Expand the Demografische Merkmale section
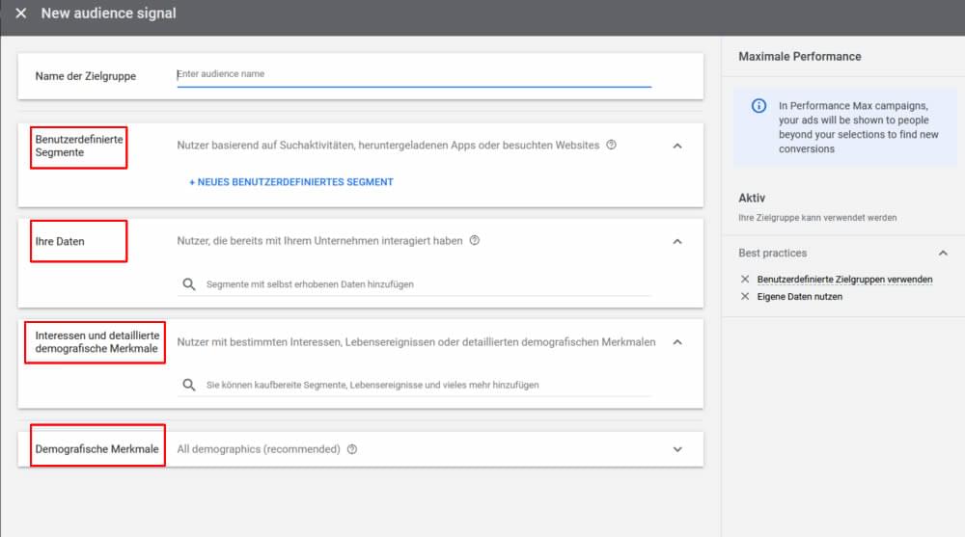The height and width of the screenshot is (537, 965). pos(677,449)
